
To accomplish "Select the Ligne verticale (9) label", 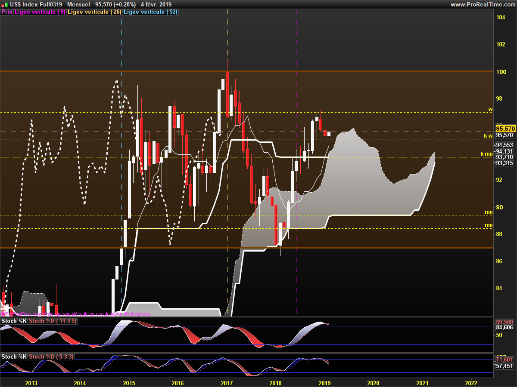I will 40,12.
